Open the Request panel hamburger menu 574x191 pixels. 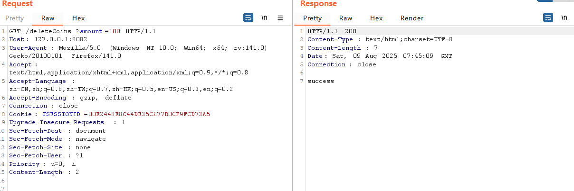point(280,18)
